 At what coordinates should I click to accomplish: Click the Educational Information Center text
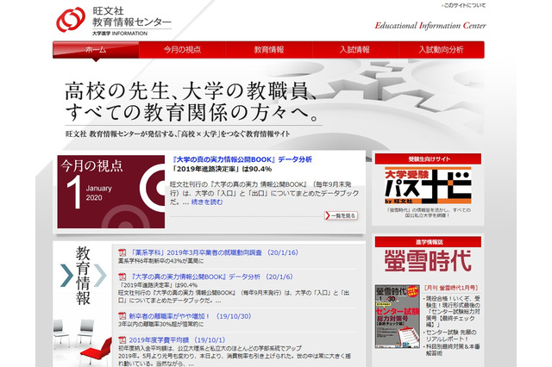430,26
